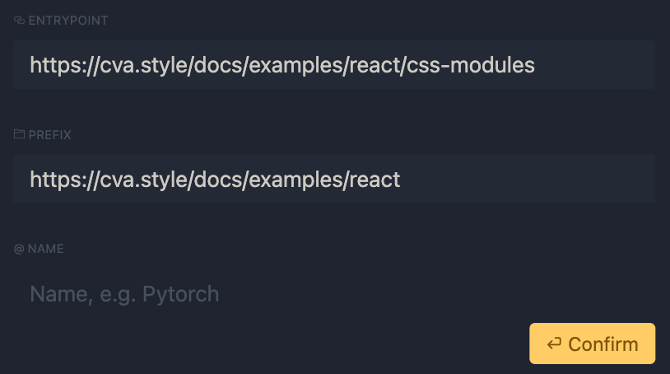Click the NAME label text

pos(46,249)
